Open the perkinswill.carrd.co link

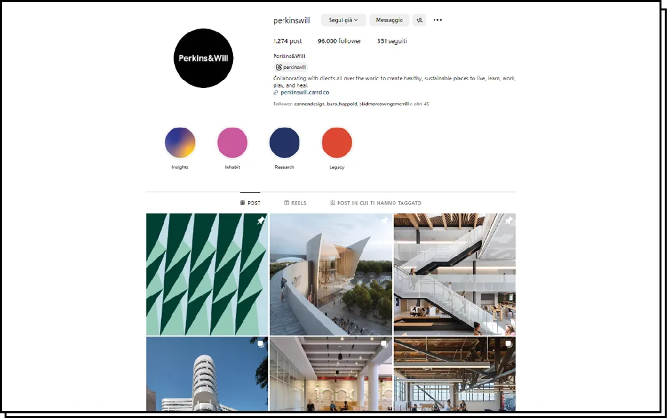[x=305, y=92]
